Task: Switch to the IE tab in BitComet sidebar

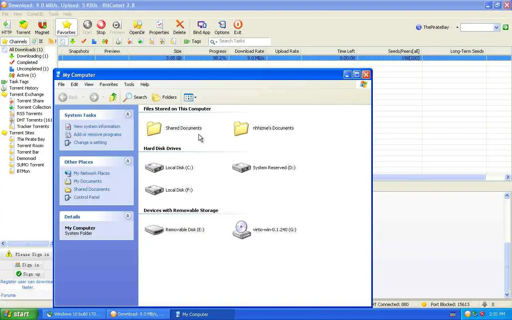Action: coord(38,41)
